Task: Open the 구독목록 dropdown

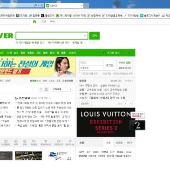Action: [62, 89]
